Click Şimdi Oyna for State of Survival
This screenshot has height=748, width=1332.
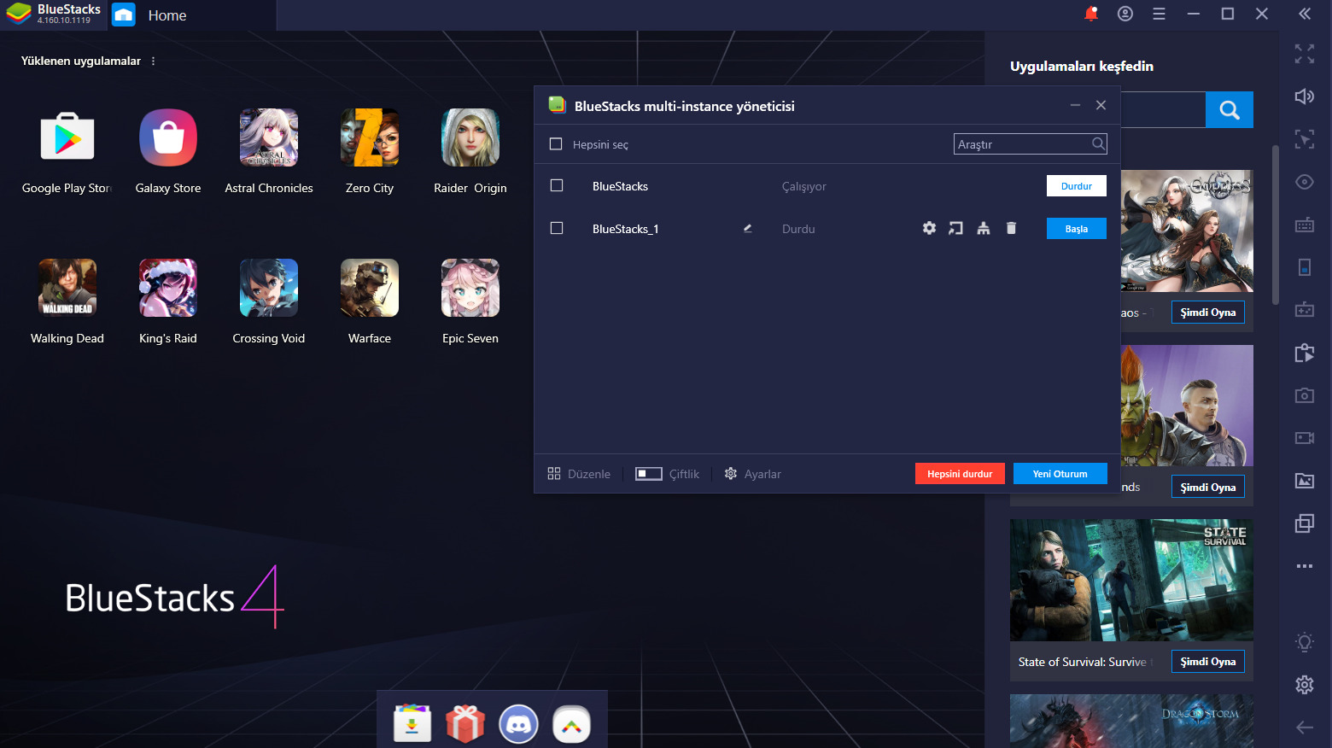[x=1208, y=662]
